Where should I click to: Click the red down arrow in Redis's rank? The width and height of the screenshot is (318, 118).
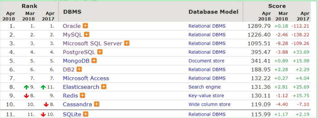pos(26,96)
